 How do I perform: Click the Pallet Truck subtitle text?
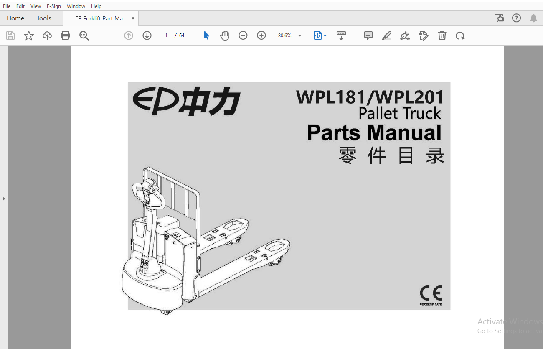(400, 114)
